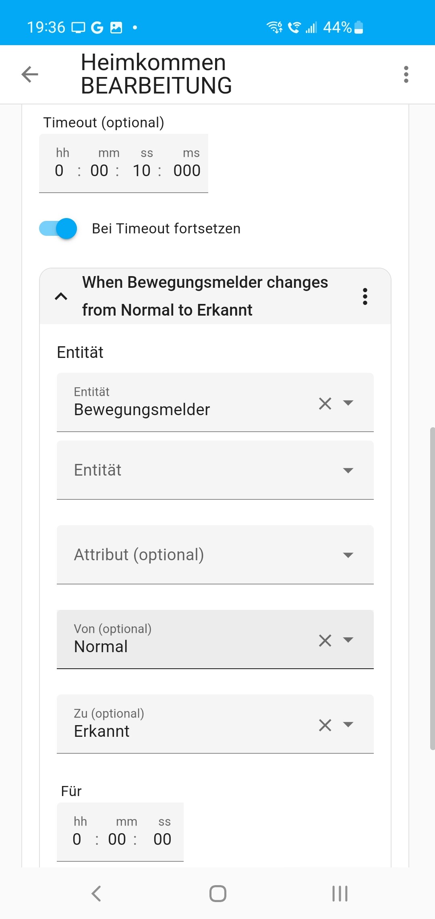Open the Von (optional) dropdown arrow

(348, 640)
